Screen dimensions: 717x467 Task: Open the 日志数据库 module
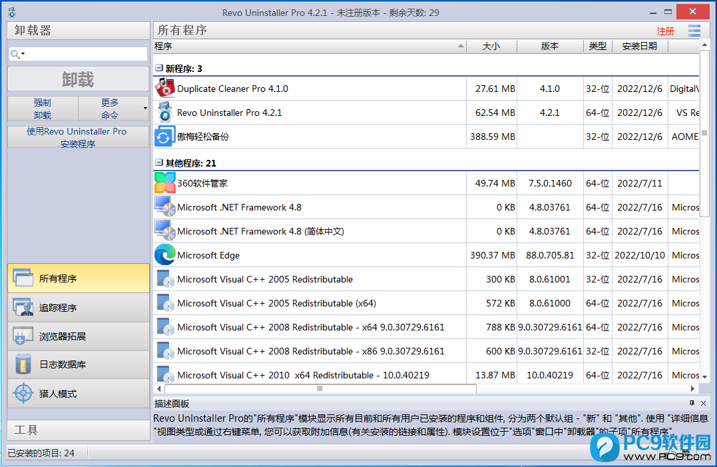point(78,364)
